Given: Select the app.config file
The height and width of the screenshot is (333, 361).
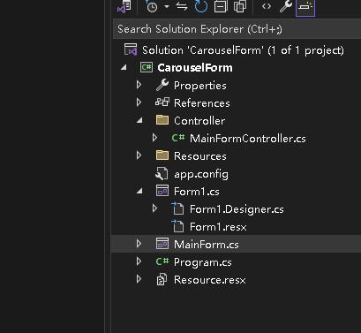Looking at the screenshot, I should pos(201,174).
